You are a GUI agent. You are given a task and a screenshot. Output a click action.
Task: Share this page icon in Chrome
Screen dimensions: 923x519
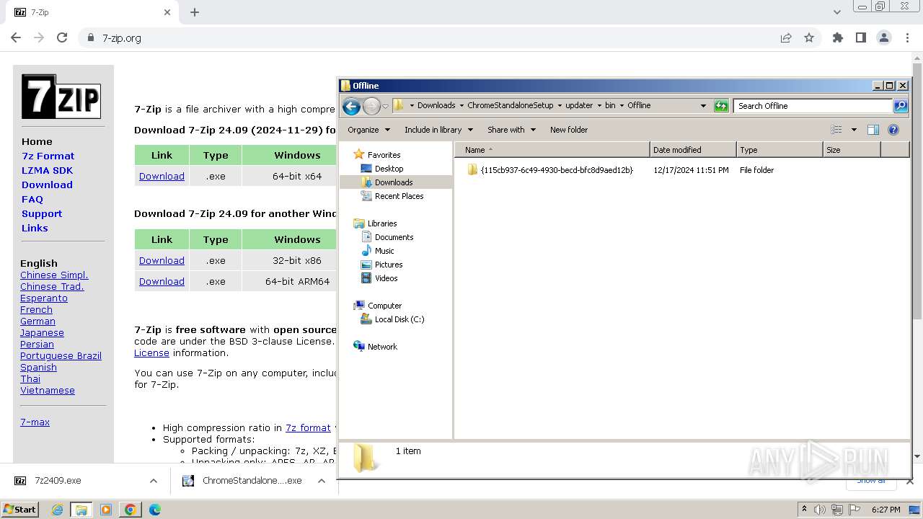(x=786, y=37)
